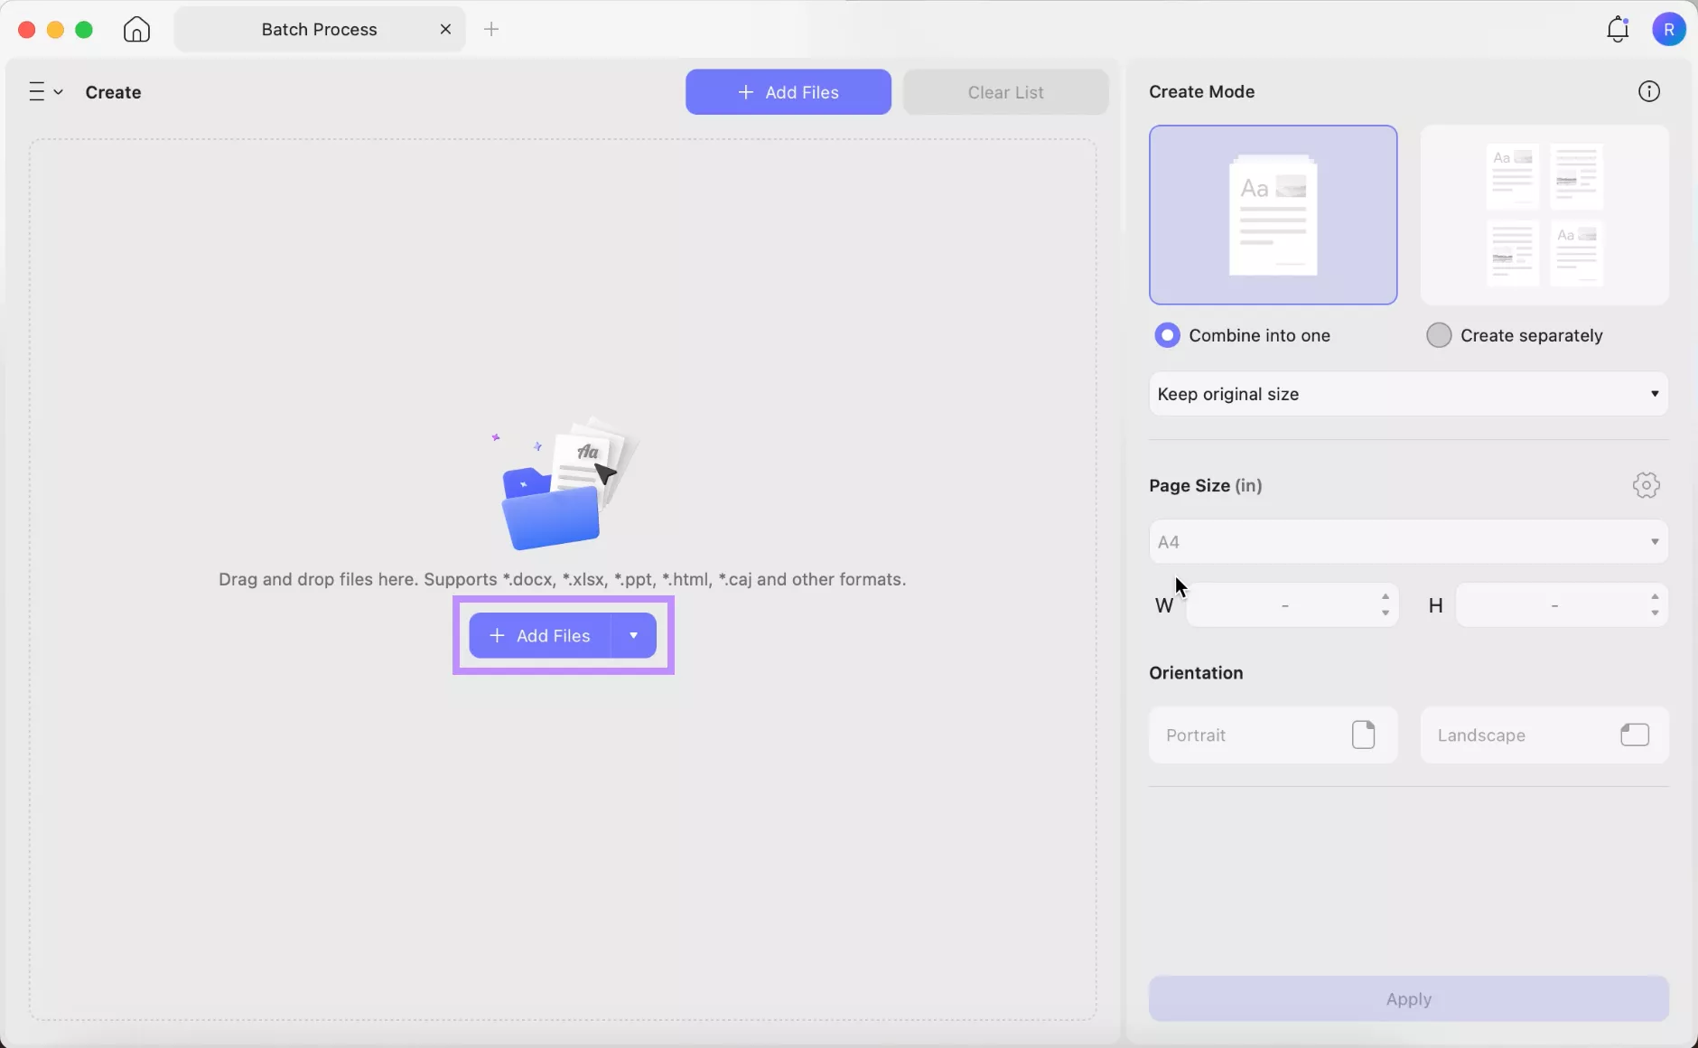Increment the W width stepper
This screenshot has height=1048, width=1698.
[x=1385, y=598]
